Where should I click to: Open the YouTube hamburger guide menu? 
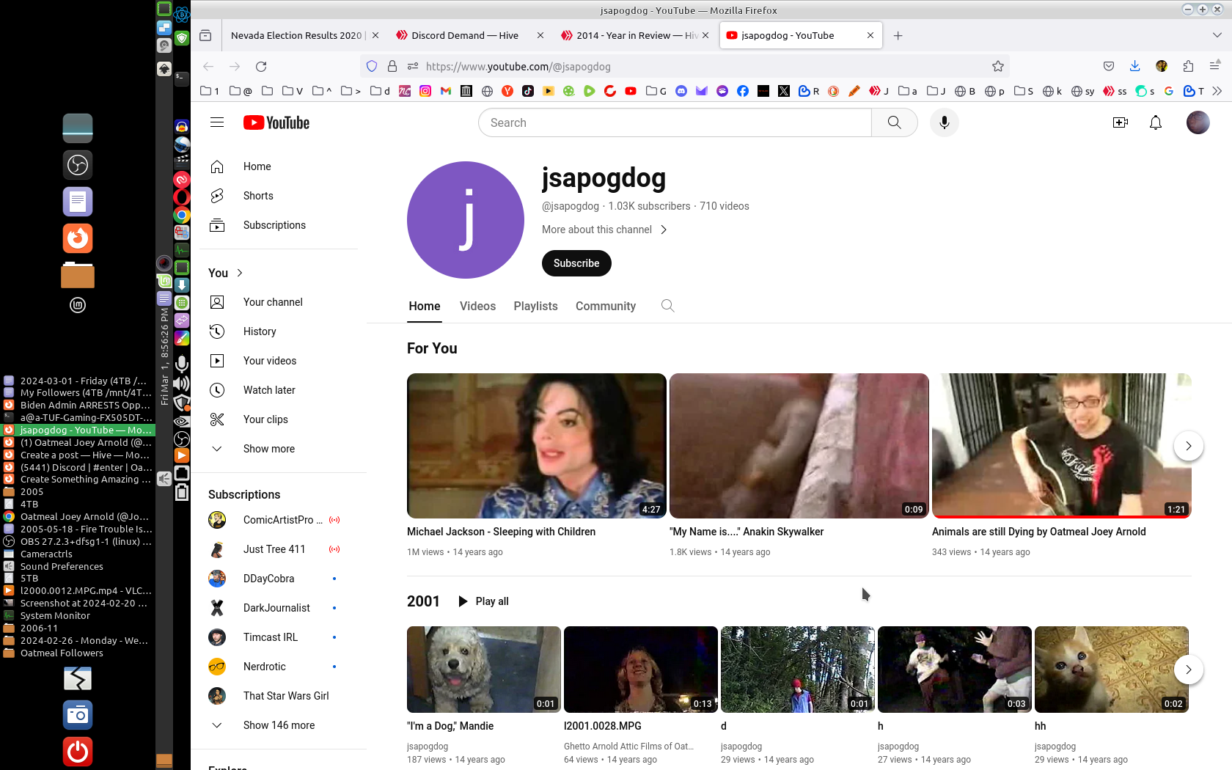click(217, 122)
